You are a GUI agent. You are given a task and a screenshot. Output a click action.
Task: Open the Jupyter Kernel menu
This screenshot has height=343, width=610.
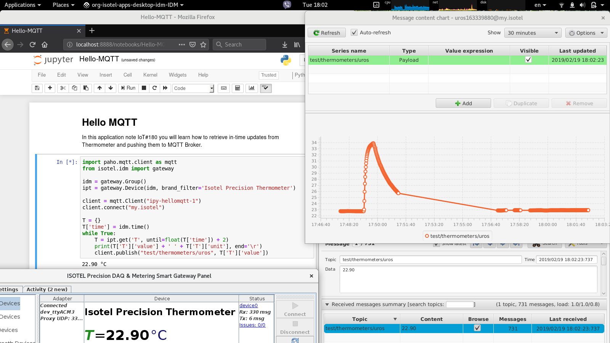tap(150, 75)
